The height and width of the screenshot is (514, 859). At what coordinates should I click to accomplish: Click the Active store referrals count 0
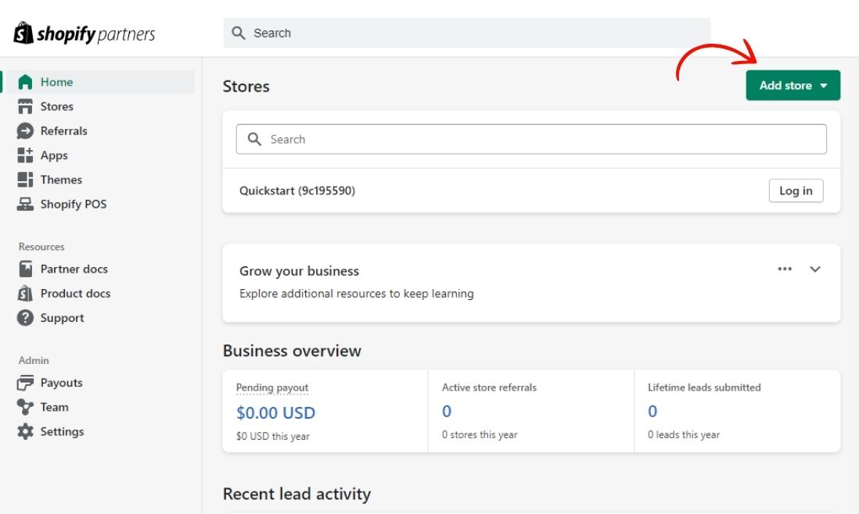click(447, 411)
